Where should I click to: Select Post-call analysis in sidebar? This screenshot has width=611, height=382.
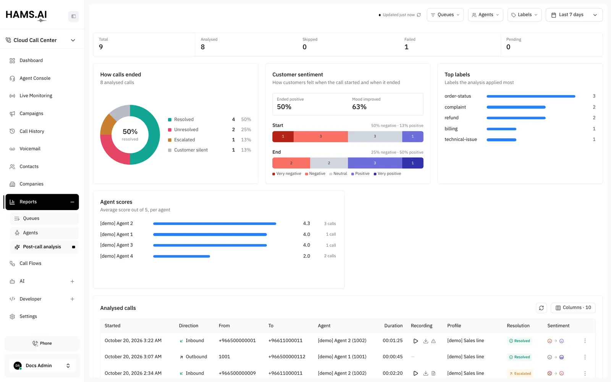coord(44,247)
